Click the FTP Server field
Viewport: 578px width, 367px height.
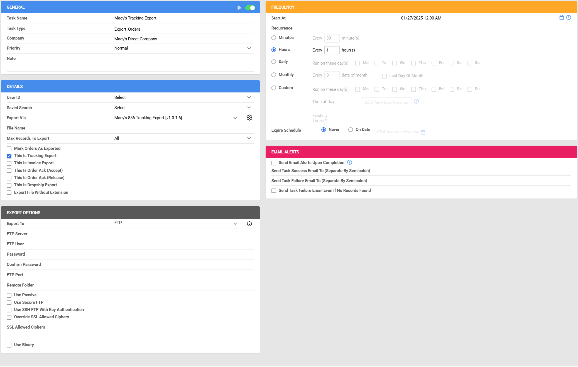[184, 234]
